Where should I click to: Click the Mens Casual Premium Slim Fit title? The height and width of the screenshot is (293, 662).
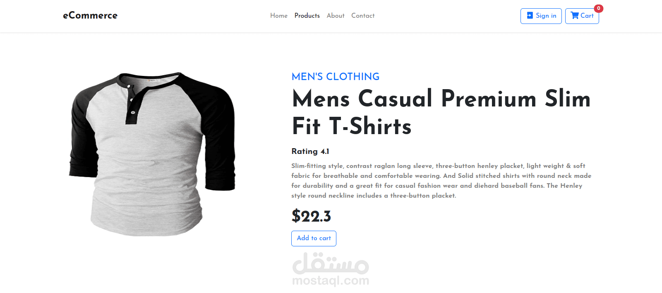click(x=441, y=112)
